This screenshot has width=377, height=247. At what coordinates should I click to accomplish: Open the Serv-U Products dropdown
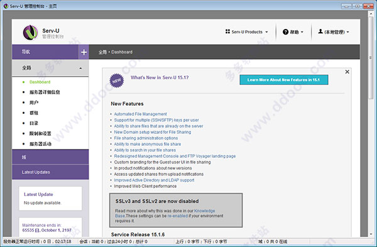[247, 32]
